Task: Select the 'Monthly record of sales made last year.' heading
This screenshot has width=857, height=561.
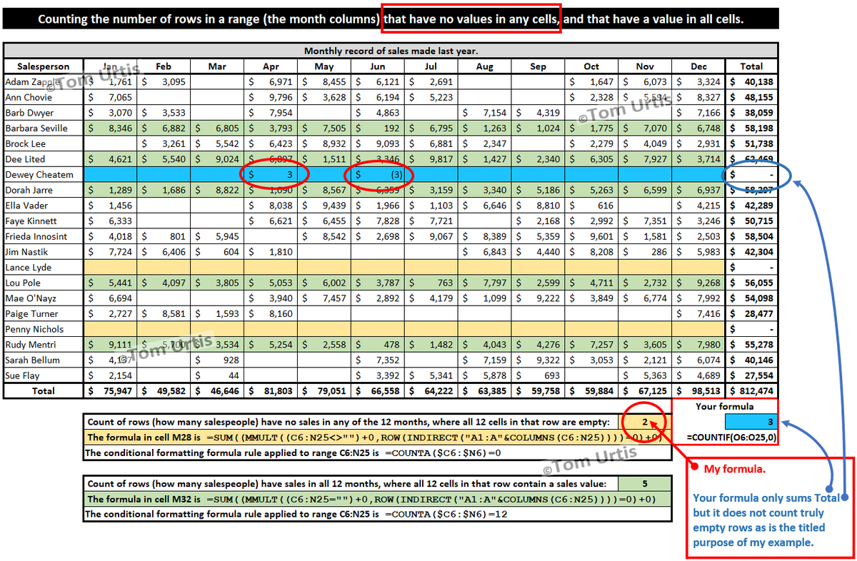Action: [391, 51]
